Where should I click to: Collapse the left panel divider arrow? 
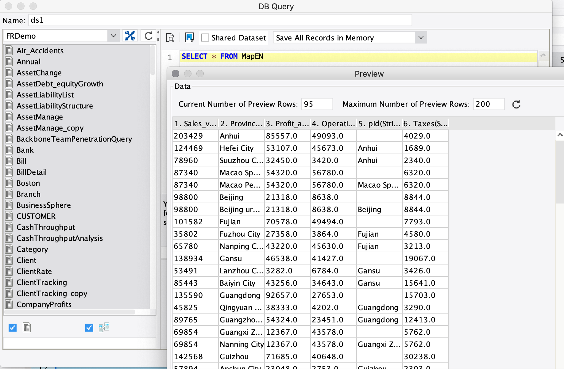tap(158, 32)
